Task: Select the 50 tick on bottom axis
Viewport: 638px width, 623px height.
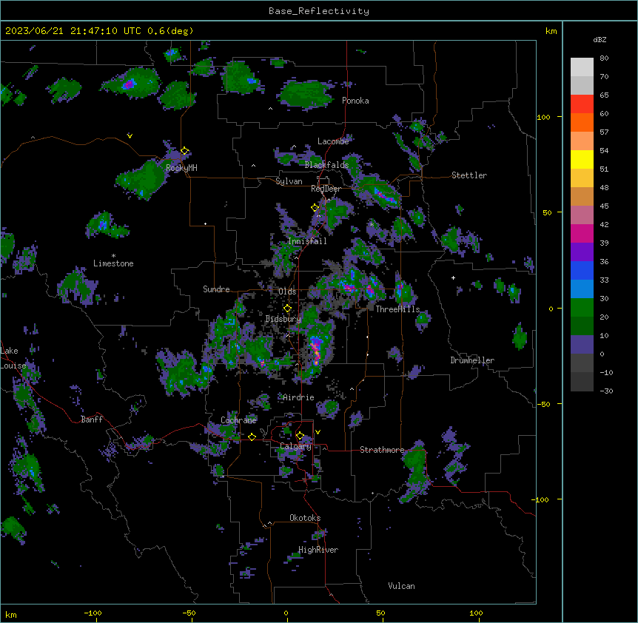Action: pyautogui.click(x=380, y=613)
